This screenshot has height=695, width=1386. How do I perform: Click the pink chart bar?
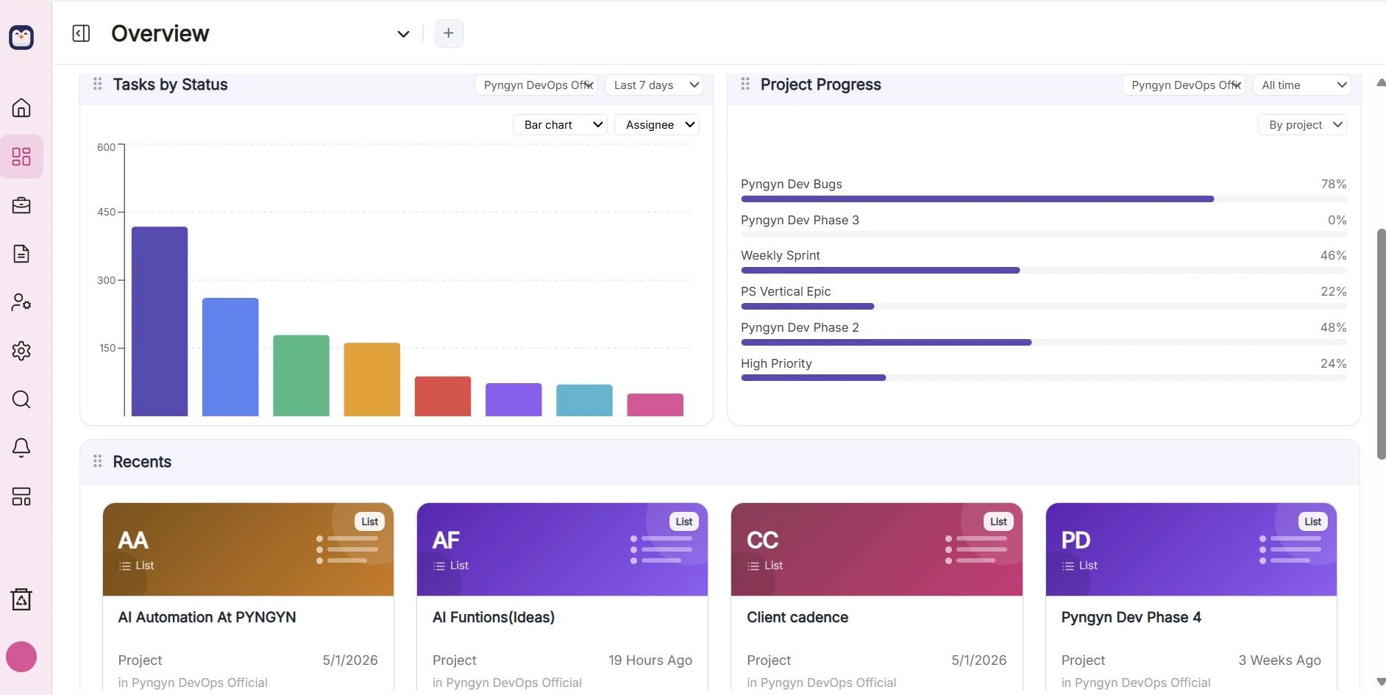click(x=655, y=405)
